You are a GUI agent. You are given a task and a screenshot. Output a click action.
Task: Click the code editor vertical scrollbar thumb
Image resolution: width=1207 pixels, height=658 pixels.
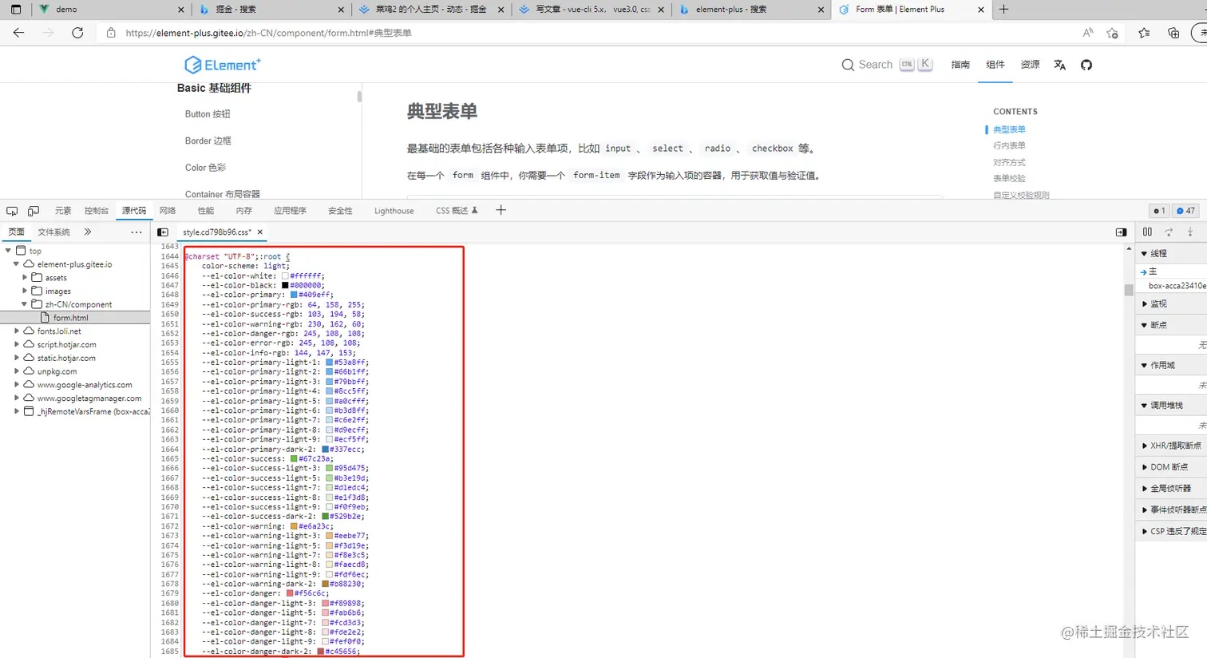[1129, 290]
